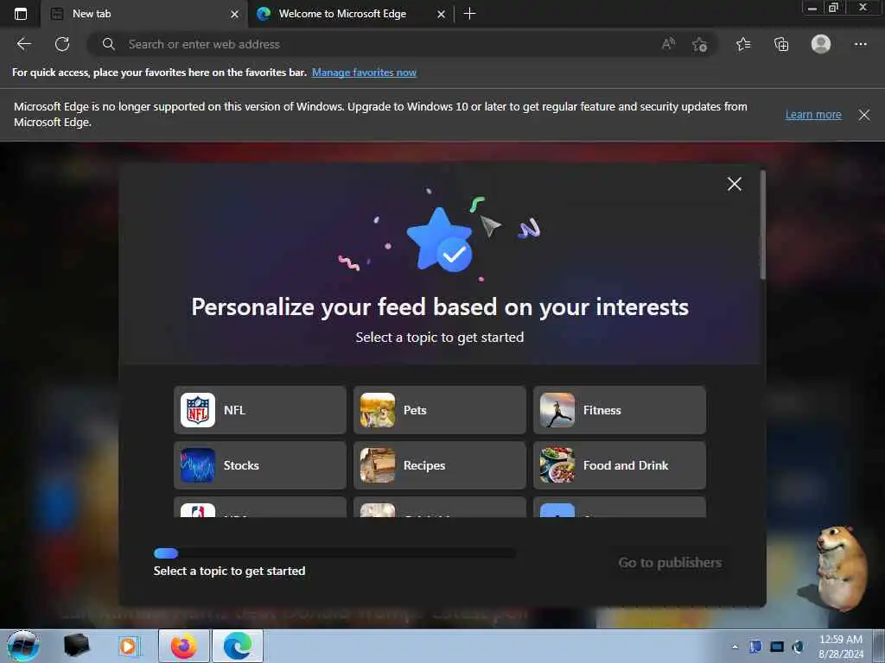Click the NFL logo thumbnail
This screenshot has height=663, width=885.
198,410
